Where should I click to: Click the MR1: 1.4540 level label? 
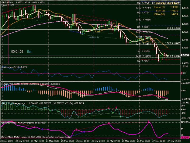(143, 32)
